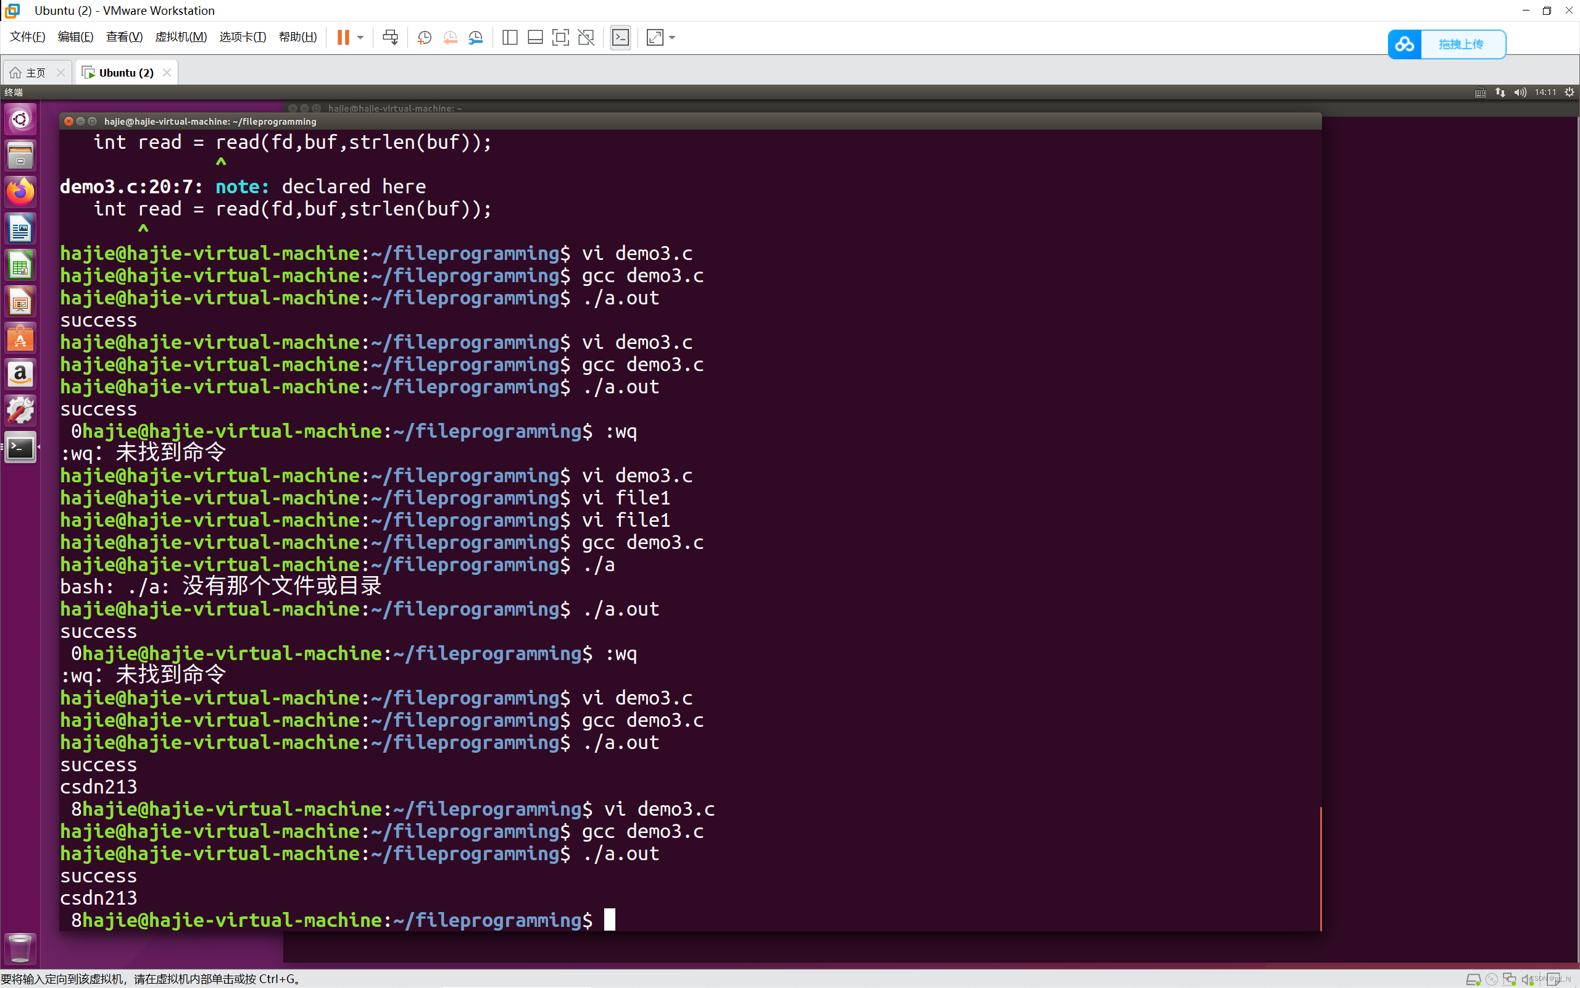
Task: Open the Ubuntu sound volume indicator
Action: point(1521,92)
